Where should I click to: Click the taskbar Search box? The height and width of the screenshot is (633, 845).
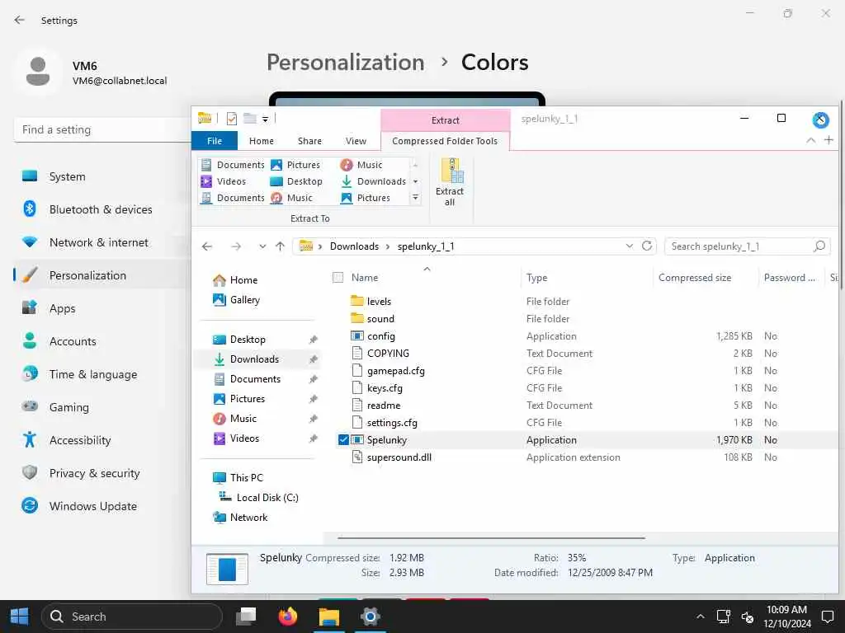click(132, 617)
